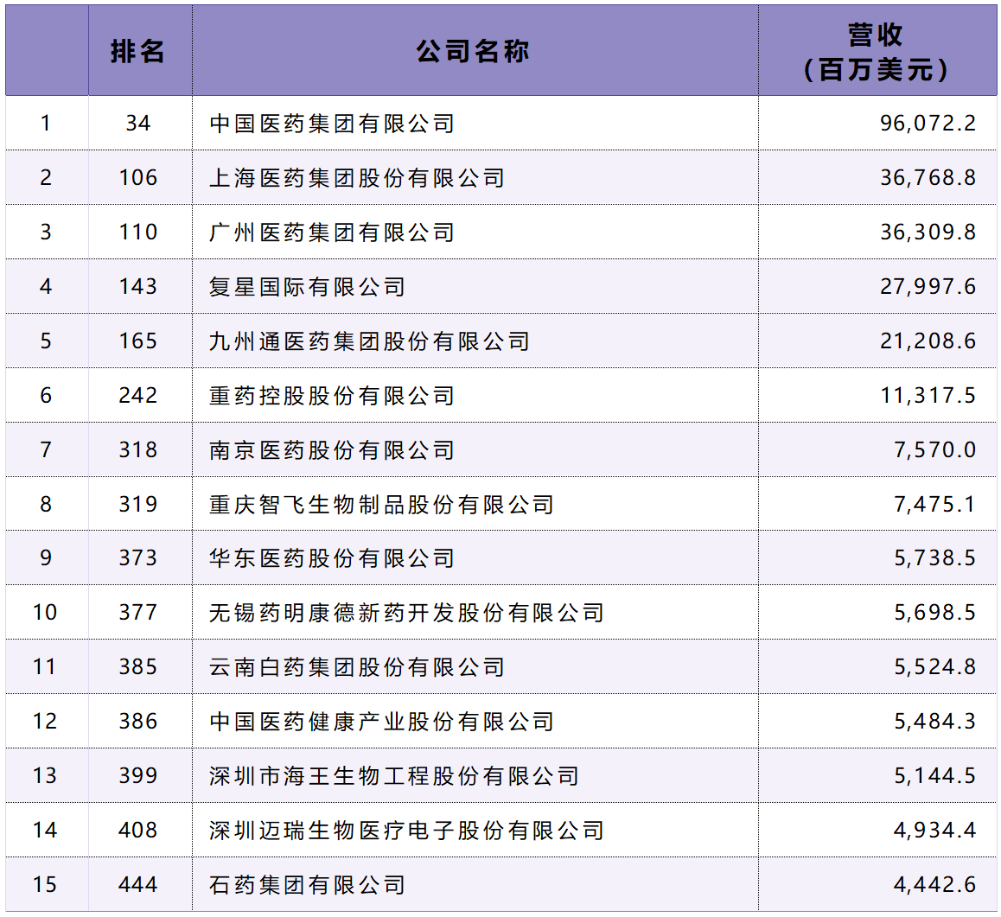Click the 排名 column header
1001x917 pixels.
139,49
